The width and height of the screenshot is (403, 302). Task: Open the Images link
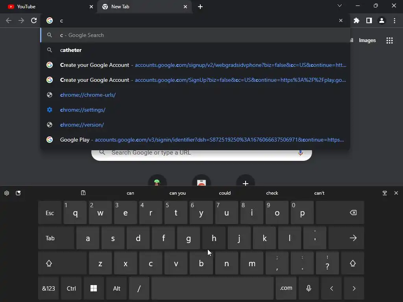(367, 41)
